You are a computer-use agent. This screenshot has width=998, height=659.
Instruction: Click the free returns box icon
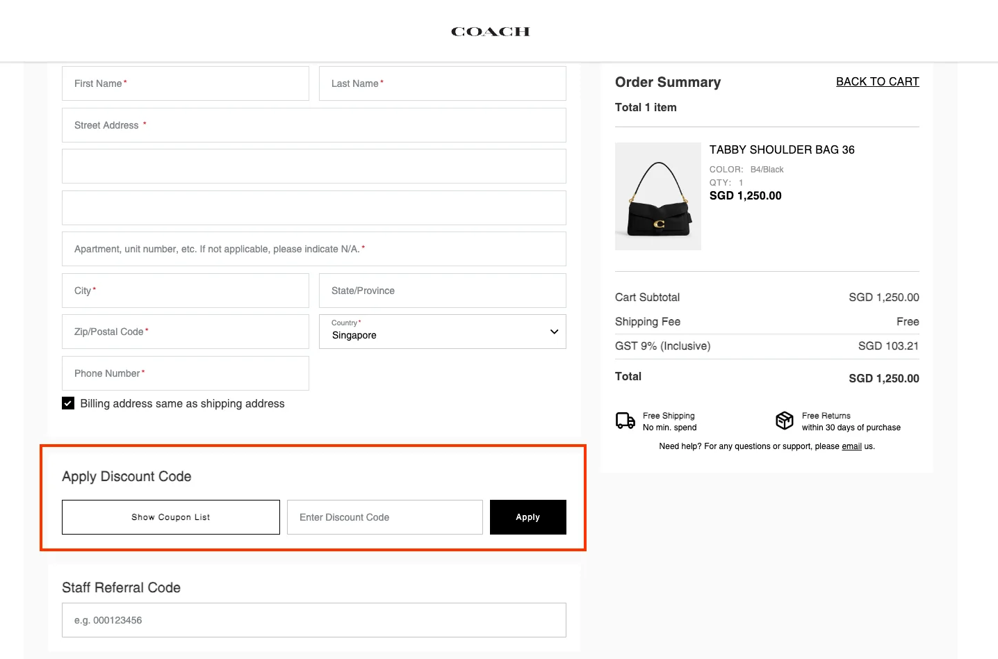coord(785,421)
